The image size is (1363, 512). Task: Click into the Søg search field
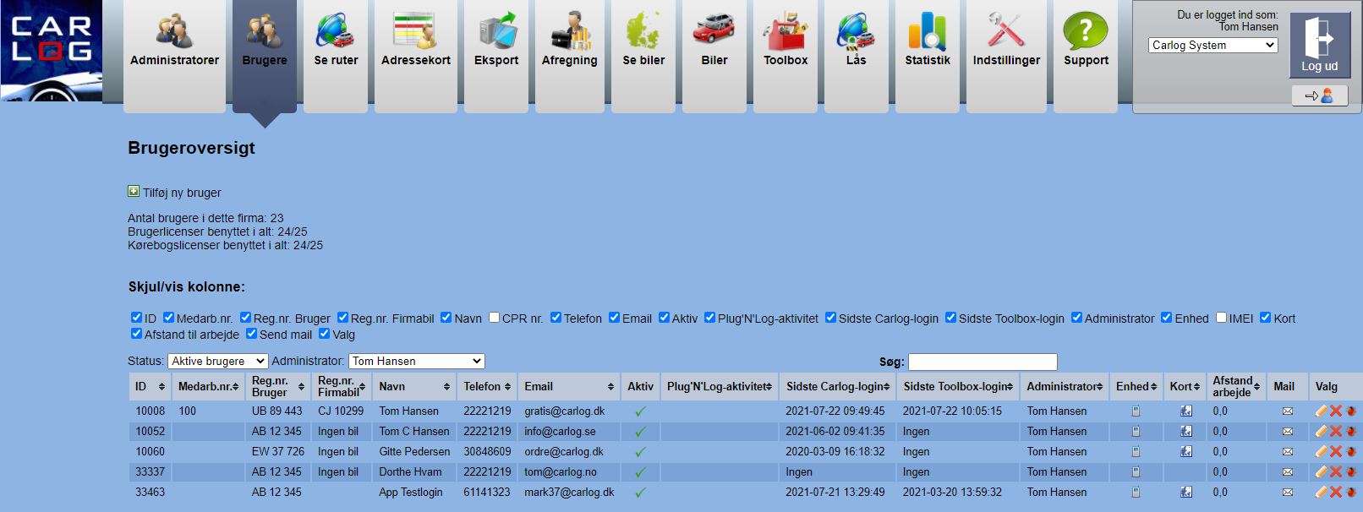pos(983,362)
